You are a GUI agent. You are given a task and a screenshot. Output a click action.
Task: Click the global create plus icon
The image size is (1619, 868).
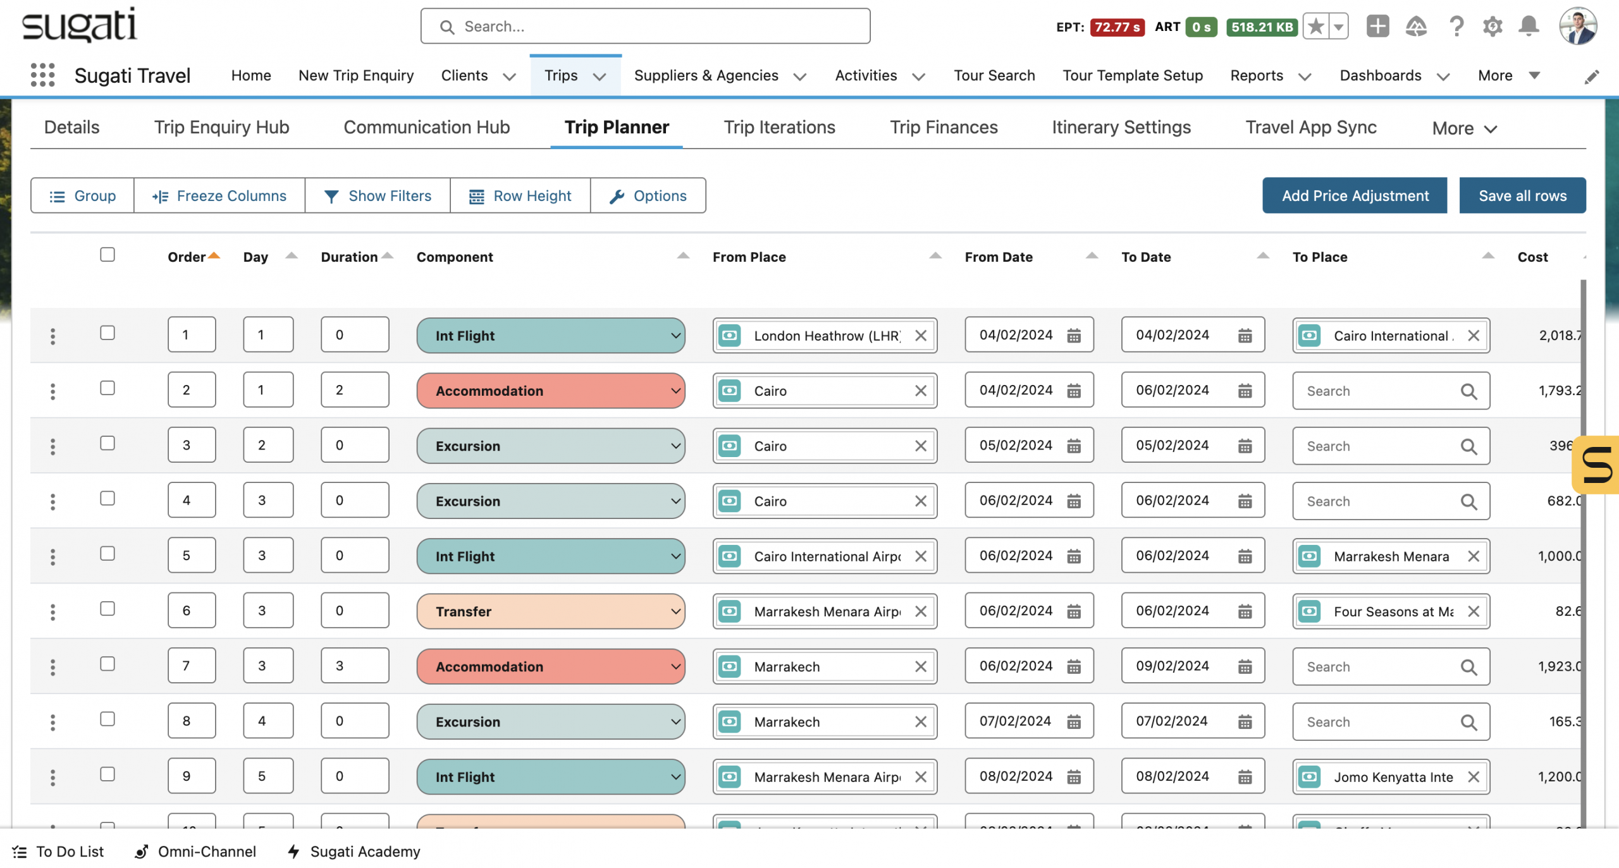(1377, 27)
